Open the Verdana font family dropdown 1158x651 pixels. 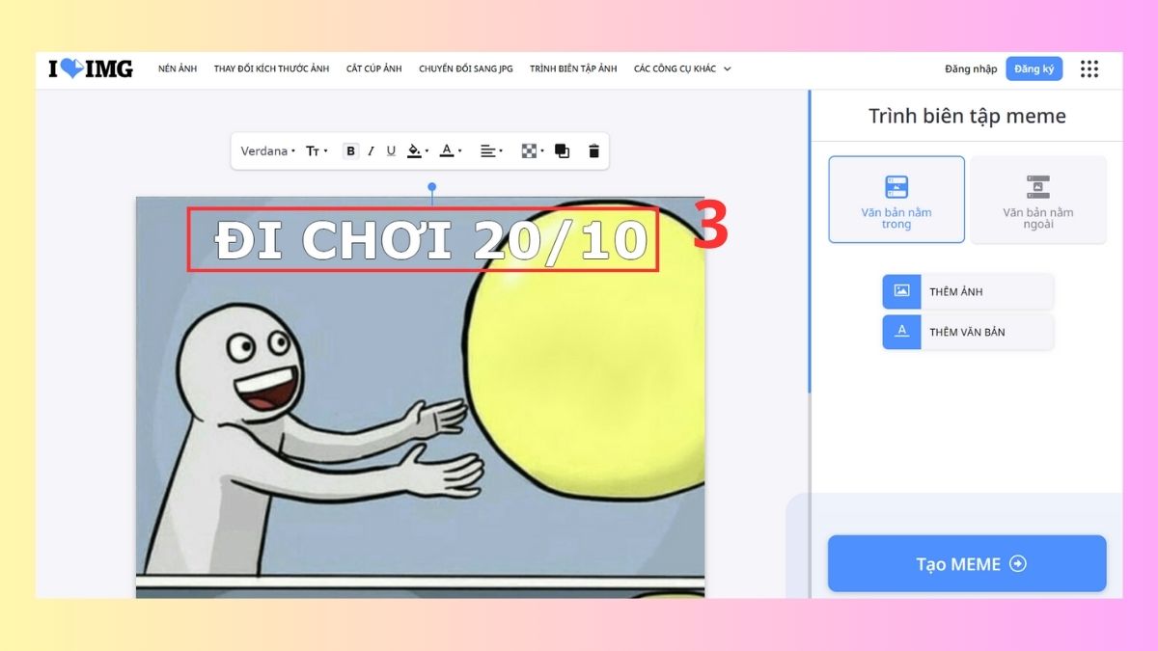pyautogui.click(x=266, y=150)
